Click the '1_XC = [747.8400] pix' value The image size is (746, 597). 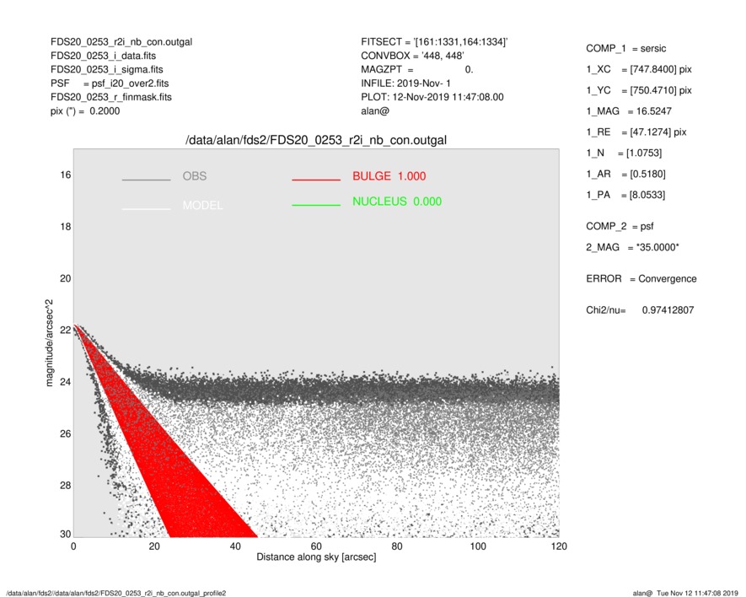[x=639, y=69]
